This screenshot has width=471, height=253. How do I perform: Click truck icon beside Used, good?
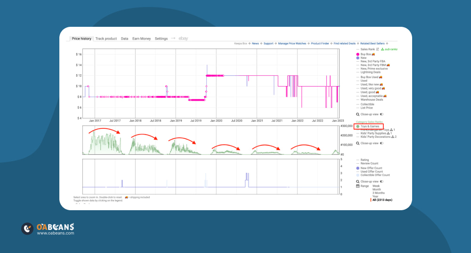point(377,92)
